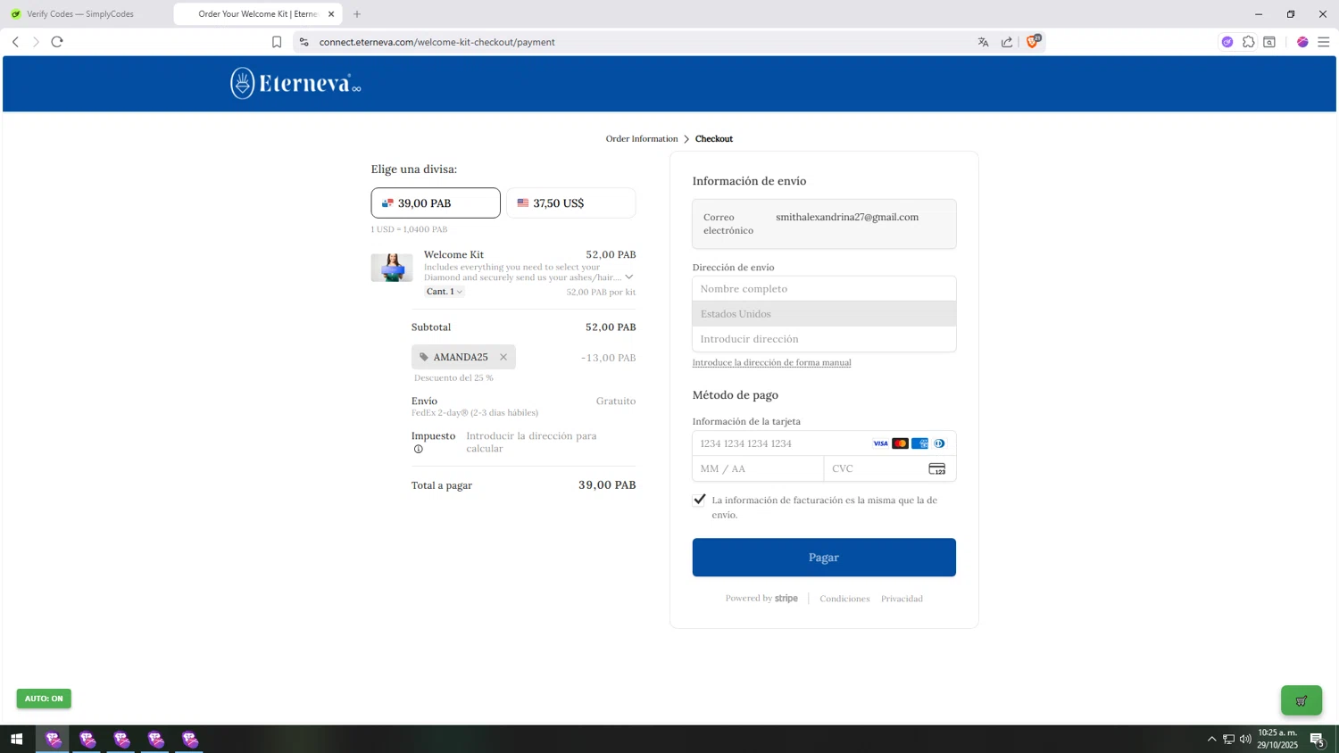Click the Impuesto info icon
The width and height of the screenshot is (1339, 753).
[418, 449]
